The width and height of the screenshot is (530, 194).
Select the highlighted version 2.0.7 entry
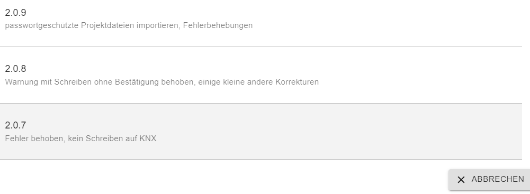click(x=261, y=131)
